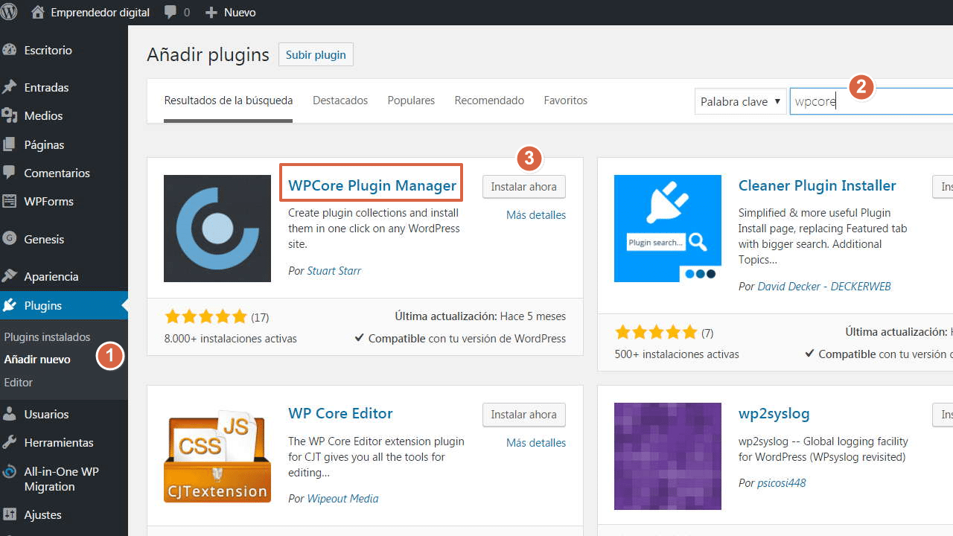Install WP Core Editor with Instalar ahora
This screenshot has height=536, width=953.
[x=524, y=415]
